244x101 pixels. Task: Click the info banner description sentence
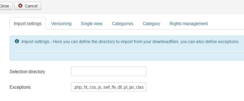pos(130,42)
